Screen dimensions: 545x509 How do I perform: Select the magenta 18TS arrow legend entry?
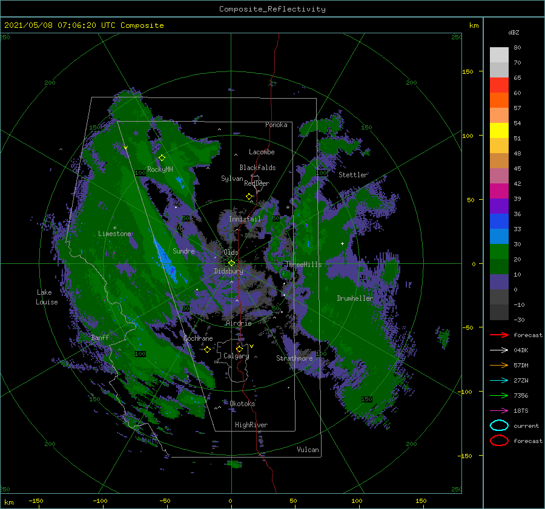pos(499,411)
